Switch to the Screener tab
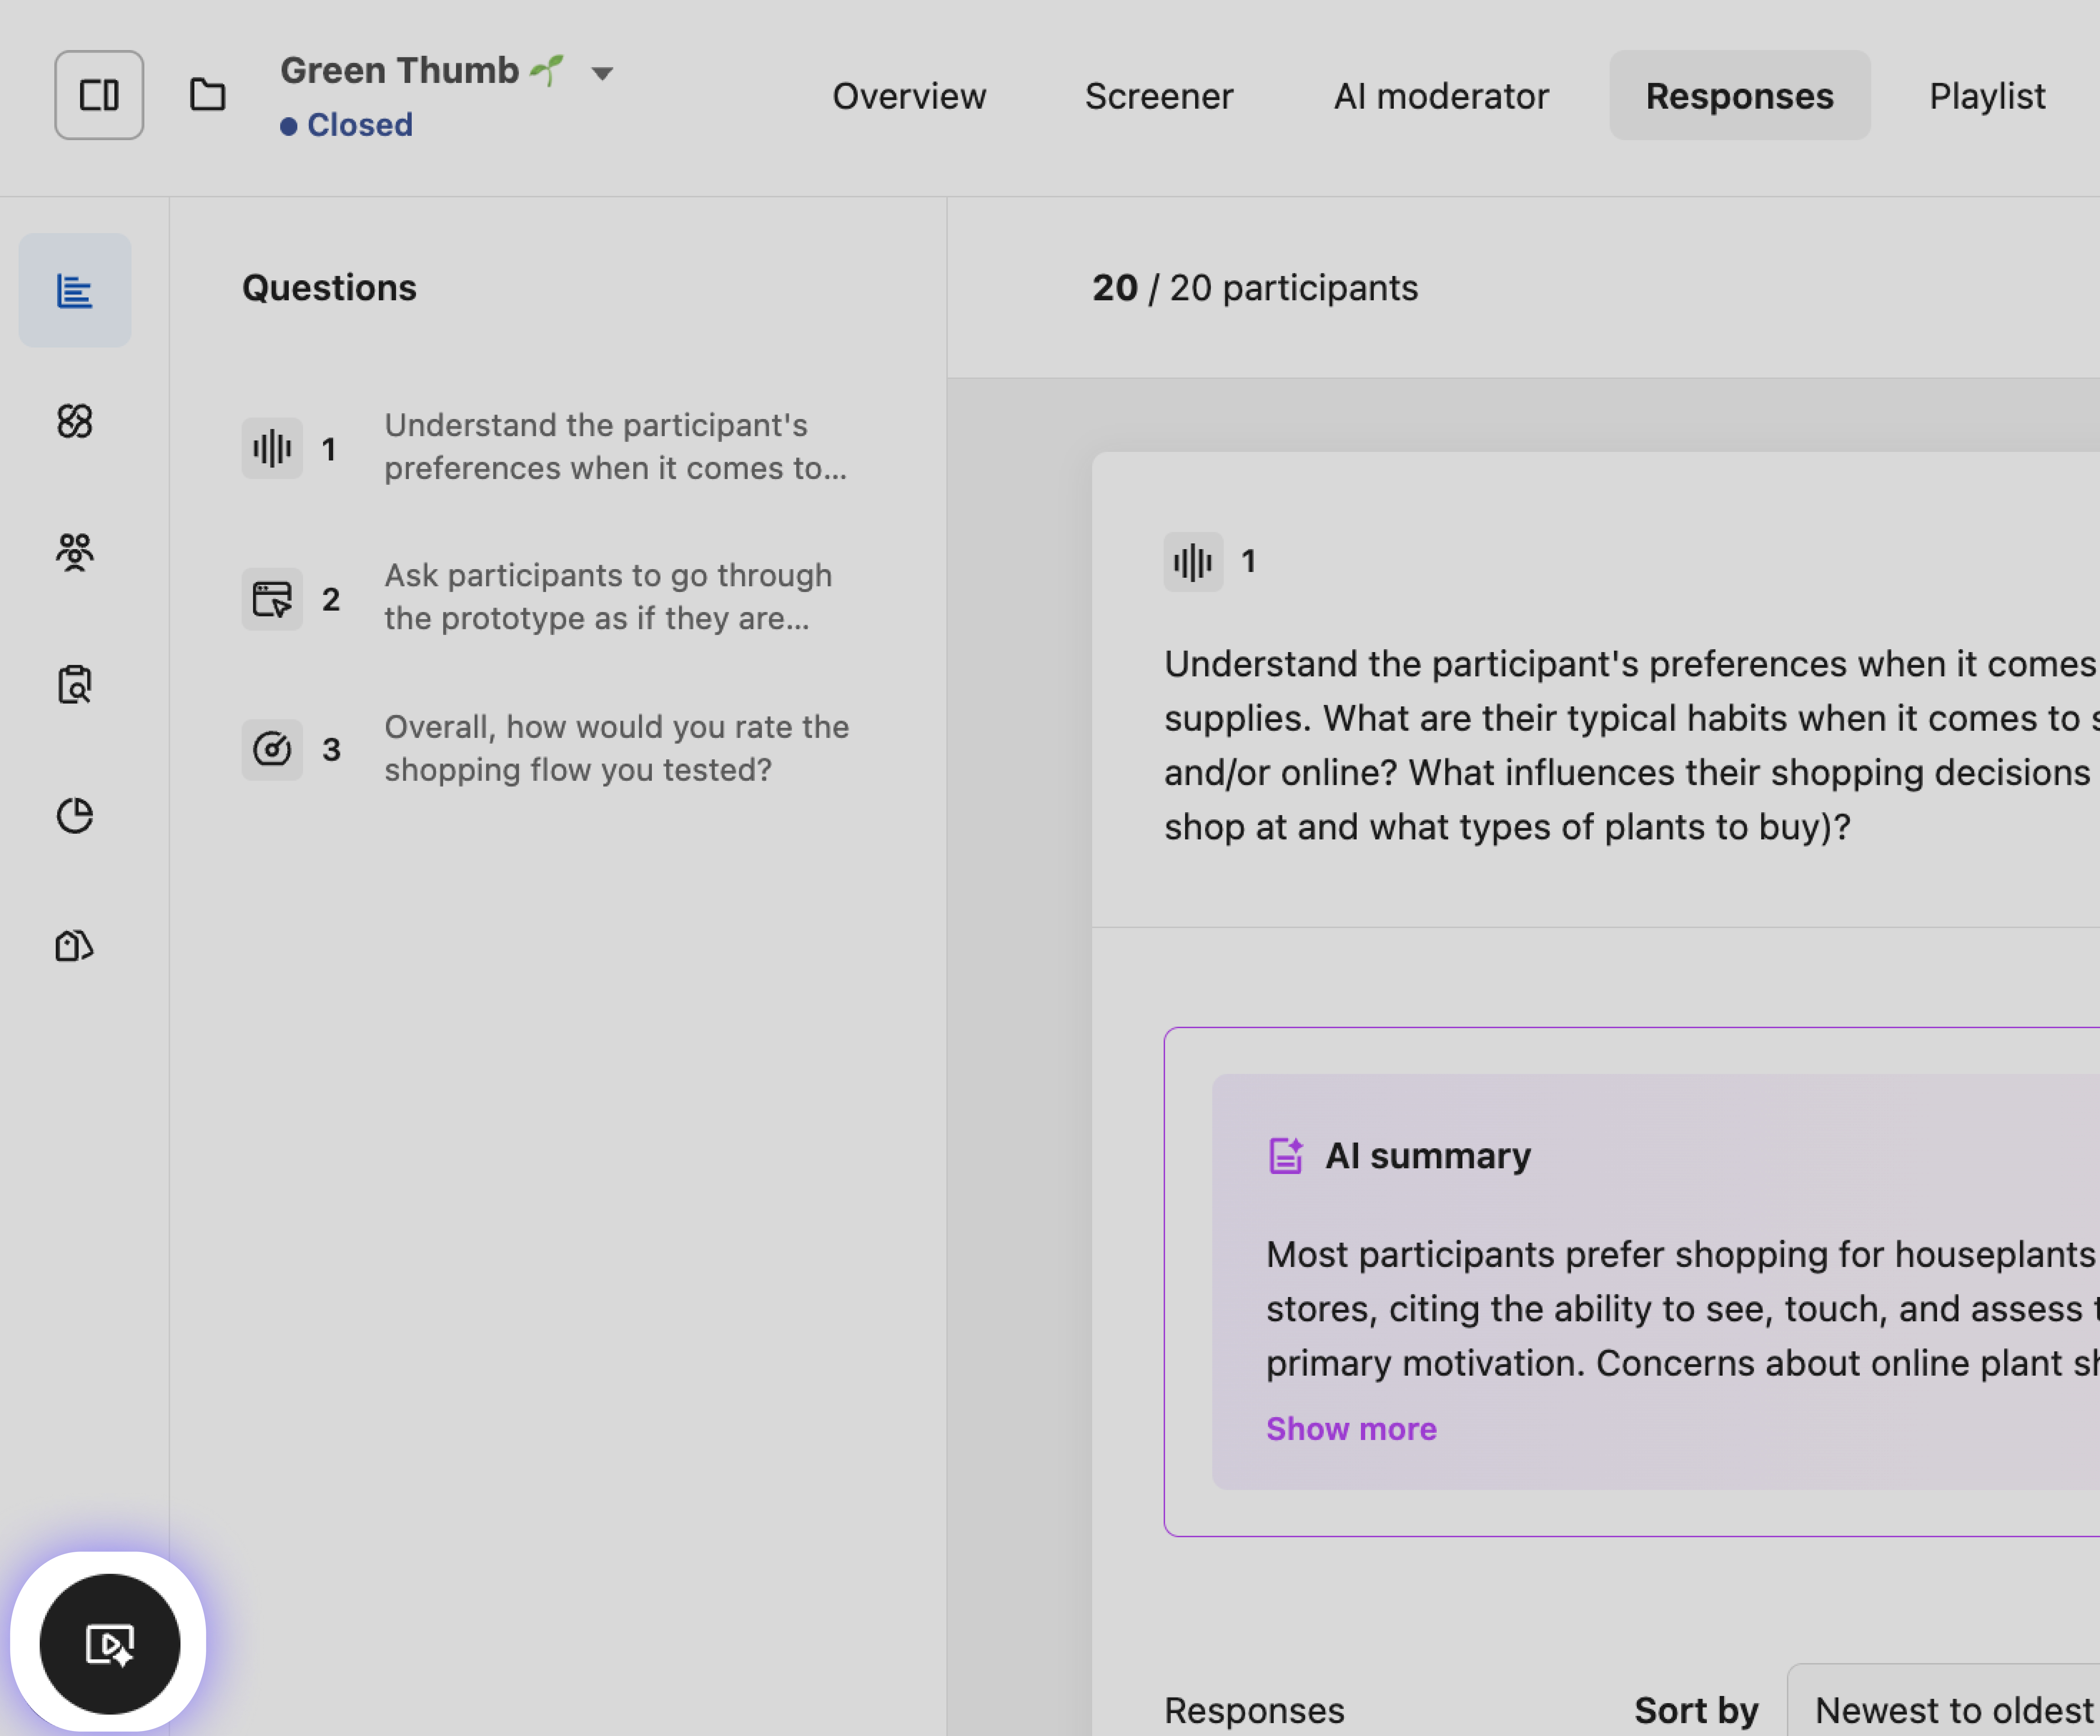 (x=1158, y=96)
